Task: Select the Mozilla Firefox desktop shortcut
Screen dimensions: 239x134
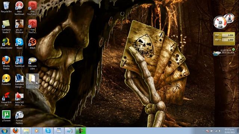Action: 6,63
